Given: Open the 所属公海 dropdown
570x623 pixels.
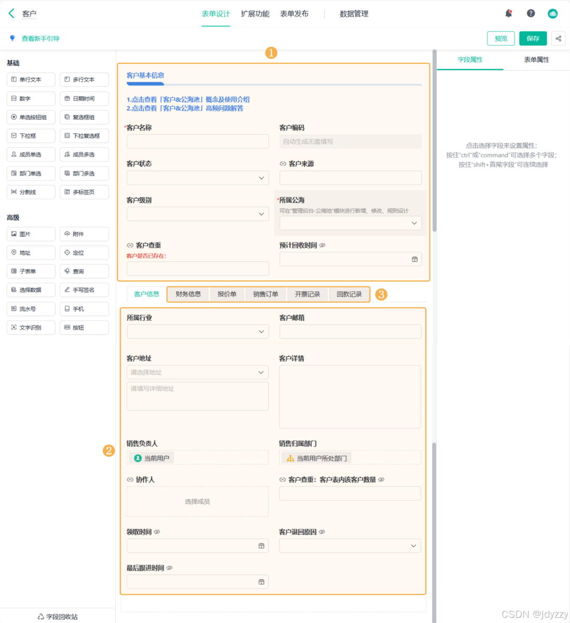Looking at the screenshot, I should pos(350,223).
